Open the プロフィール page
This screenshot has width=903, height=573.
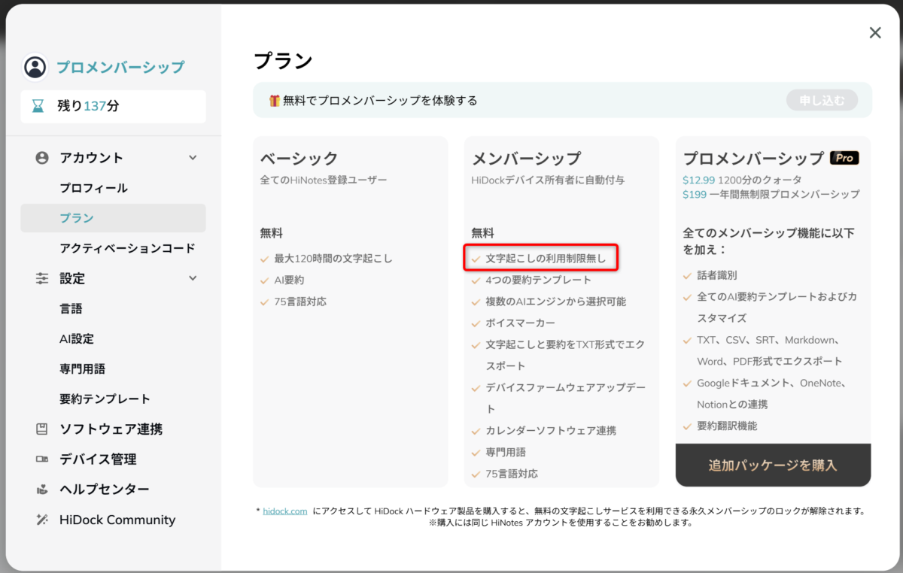(93, 188)
